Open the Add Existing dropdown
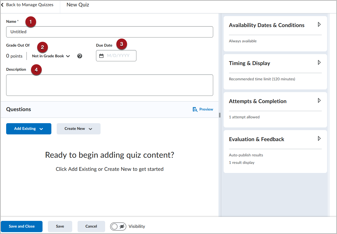The height and width of the screenshot is (234, 337). (29, 129)
